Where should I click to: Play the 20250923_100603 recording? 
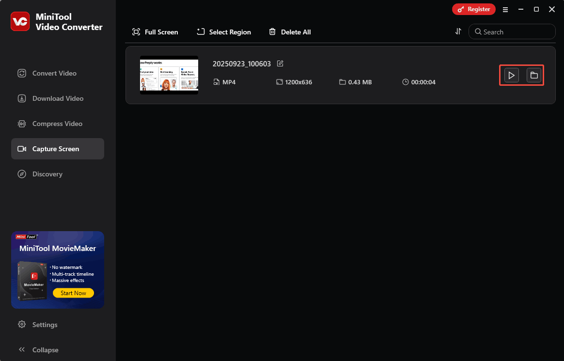tap(512, 75)
